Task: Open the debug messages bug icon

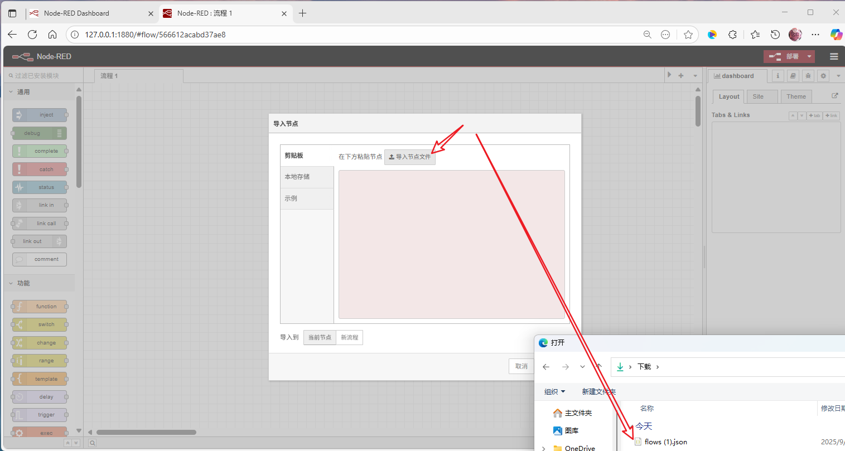Action: 808,76
